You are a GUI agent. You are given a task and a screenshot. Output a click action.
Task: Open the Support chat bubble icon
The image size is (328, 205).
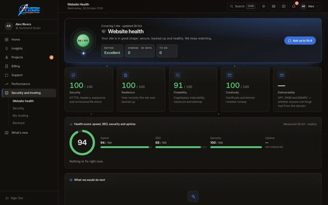point(6,75)
